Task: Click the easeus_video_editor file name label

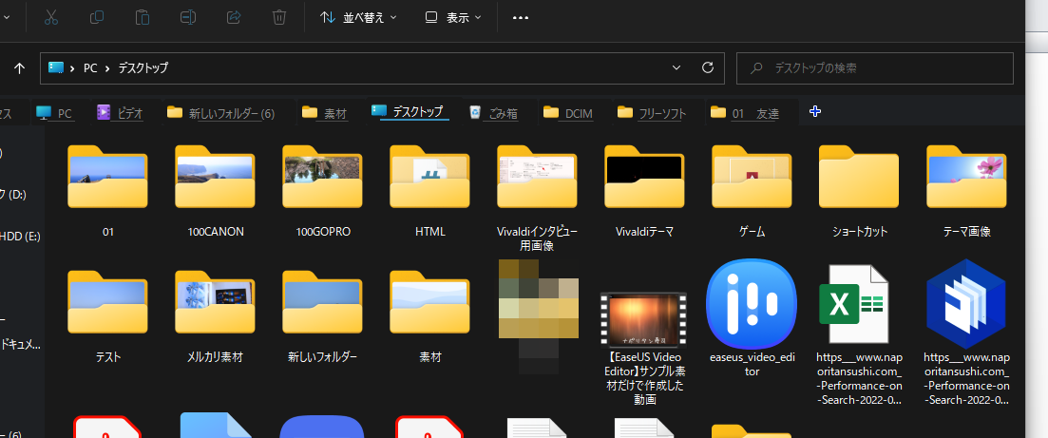Action: [752, 365]
